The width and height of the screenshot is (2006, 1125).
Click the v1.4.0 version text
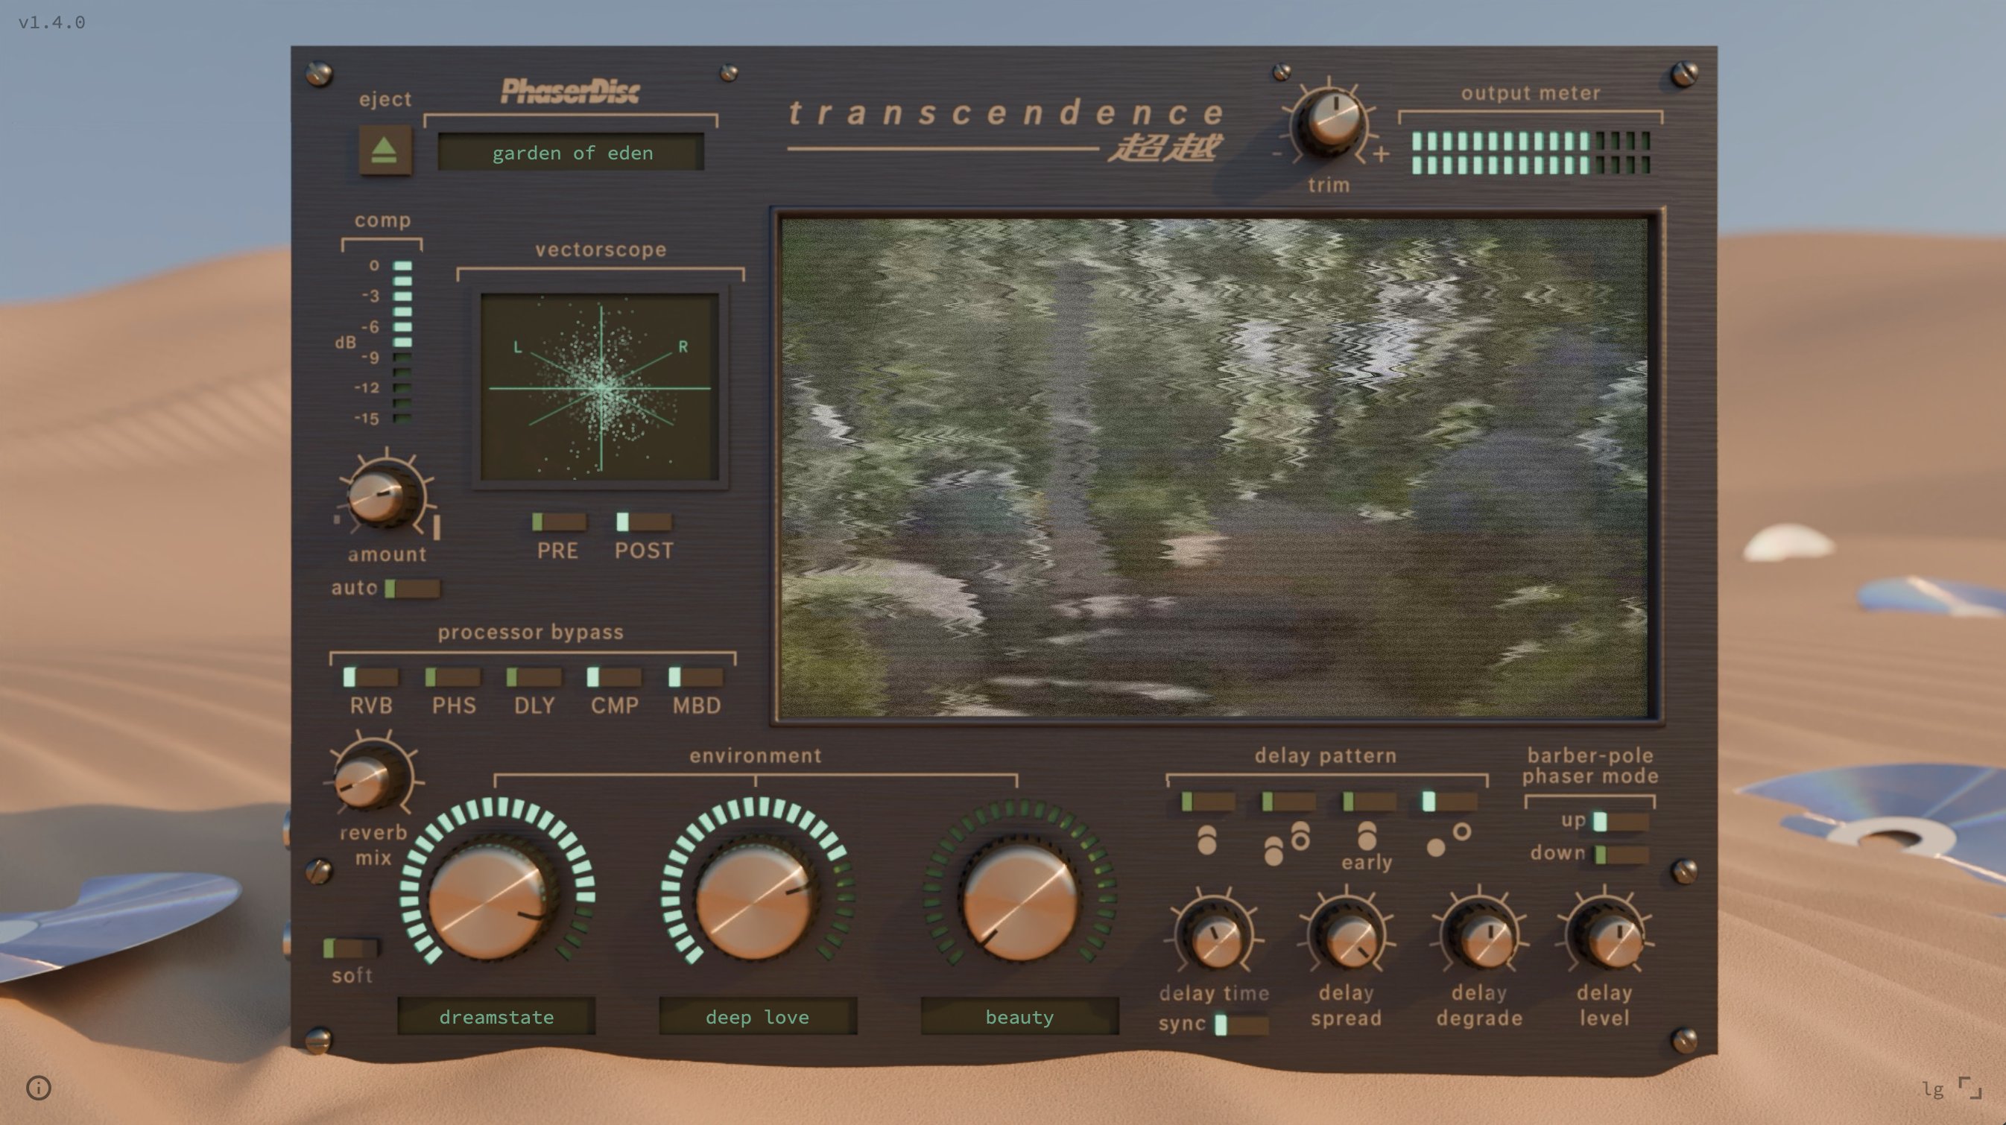pos(51,22)
